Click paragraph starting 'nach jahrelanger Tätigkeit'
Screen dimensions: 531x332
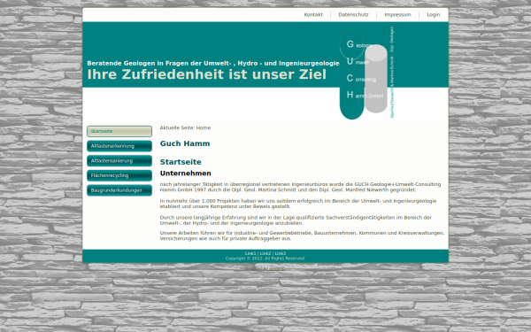coord(300,187)
